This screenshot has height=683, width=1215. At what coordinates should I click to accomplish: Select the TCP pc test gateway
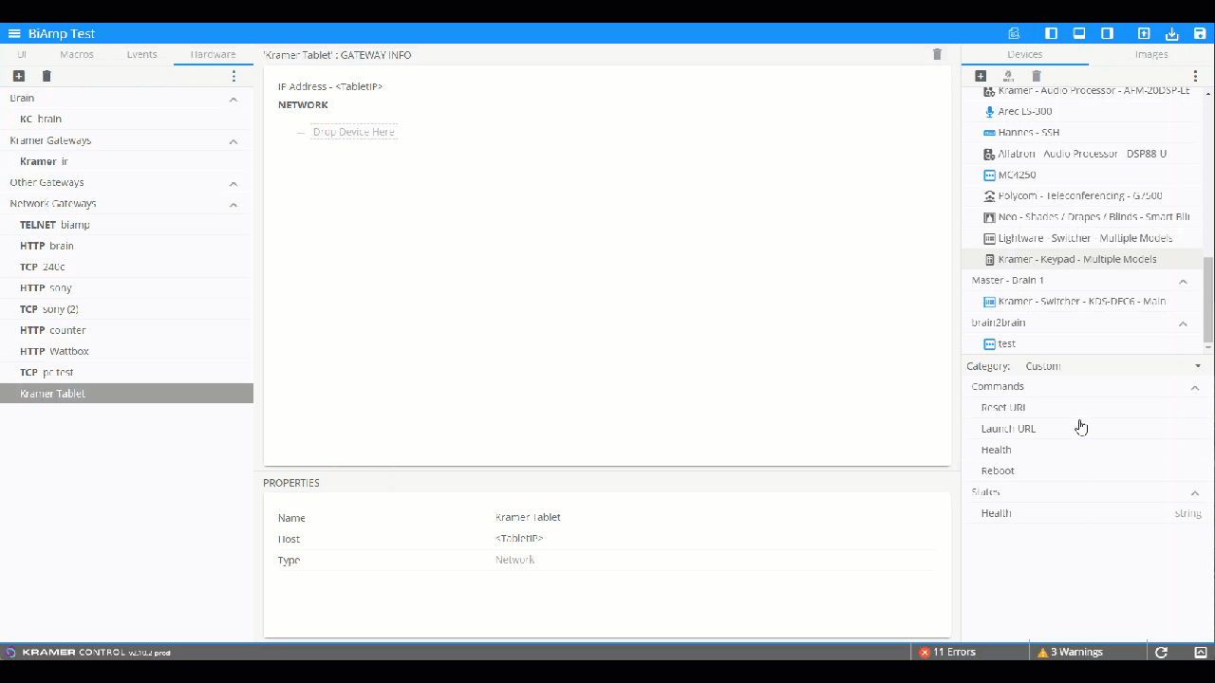coord(126,372)
